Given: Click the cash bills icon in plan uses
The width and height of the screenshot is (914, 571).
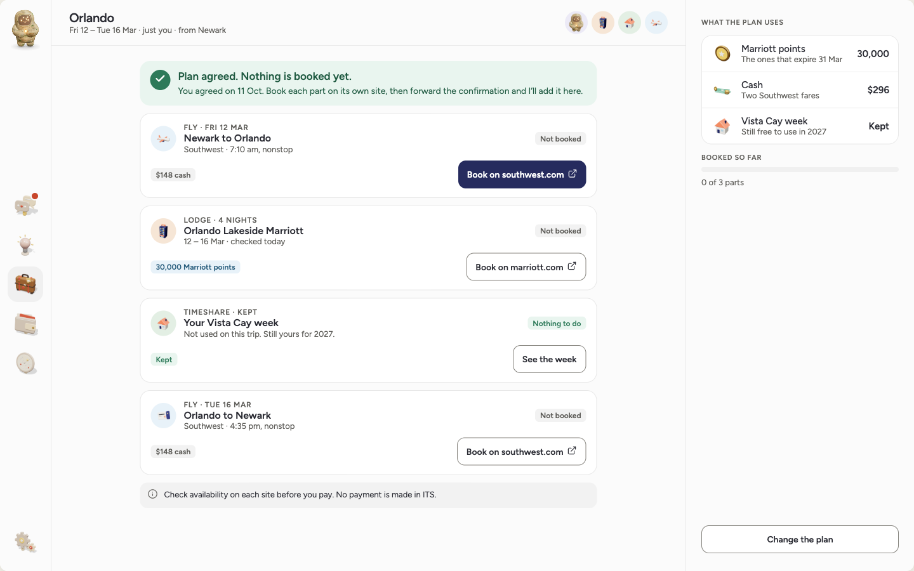Looking at the screenshot, I should pyautogui.click(x=722, y=90).
